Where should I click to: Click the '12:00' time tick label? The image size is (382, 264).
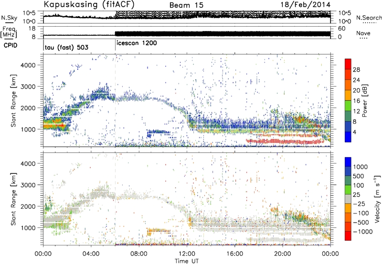pyautogui.click(x=187, y=254)
